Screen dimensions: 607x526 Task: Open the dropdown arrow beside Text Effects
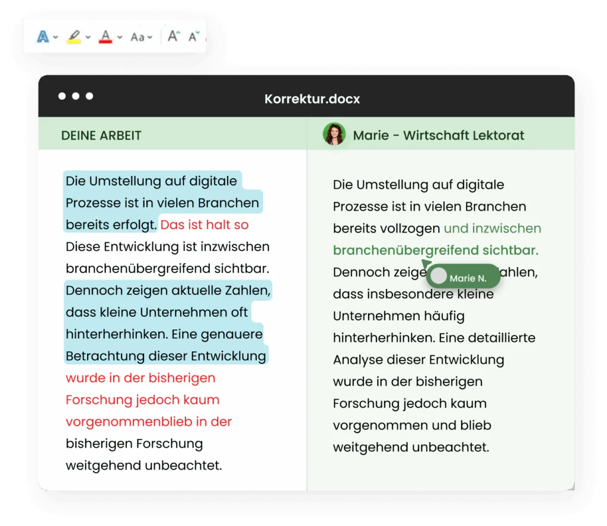click(x=56, y=37)
